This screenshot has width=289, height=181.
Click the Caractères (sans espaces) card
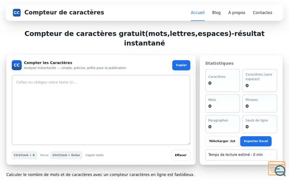tap(260, 80)
